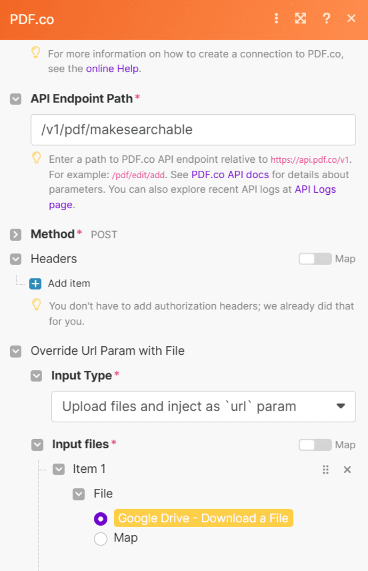The height and width of the screenshot is (571, 368).
Task: Close the PDF.co module panel
Action: click(351, 19)
